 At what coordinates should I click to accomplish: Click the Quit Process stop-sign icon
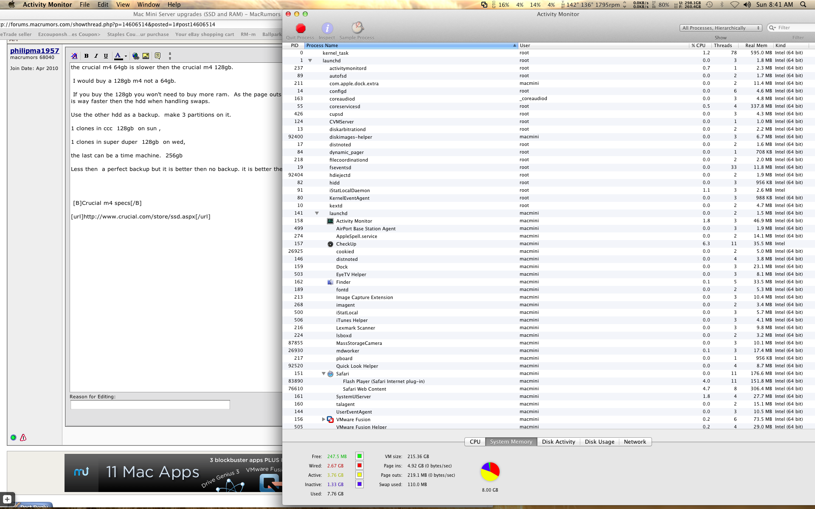point(301,29)
